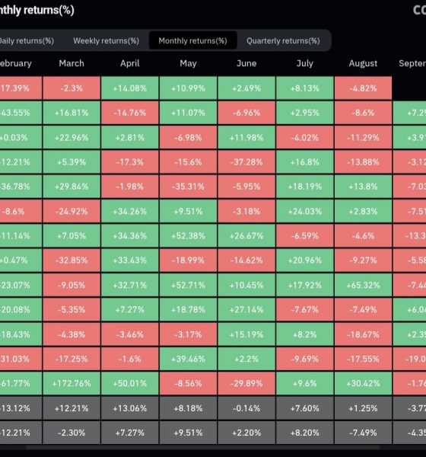Click the +16.8% July cell
The height and width of the screenshot is (457, 426).
coord(305,162)
